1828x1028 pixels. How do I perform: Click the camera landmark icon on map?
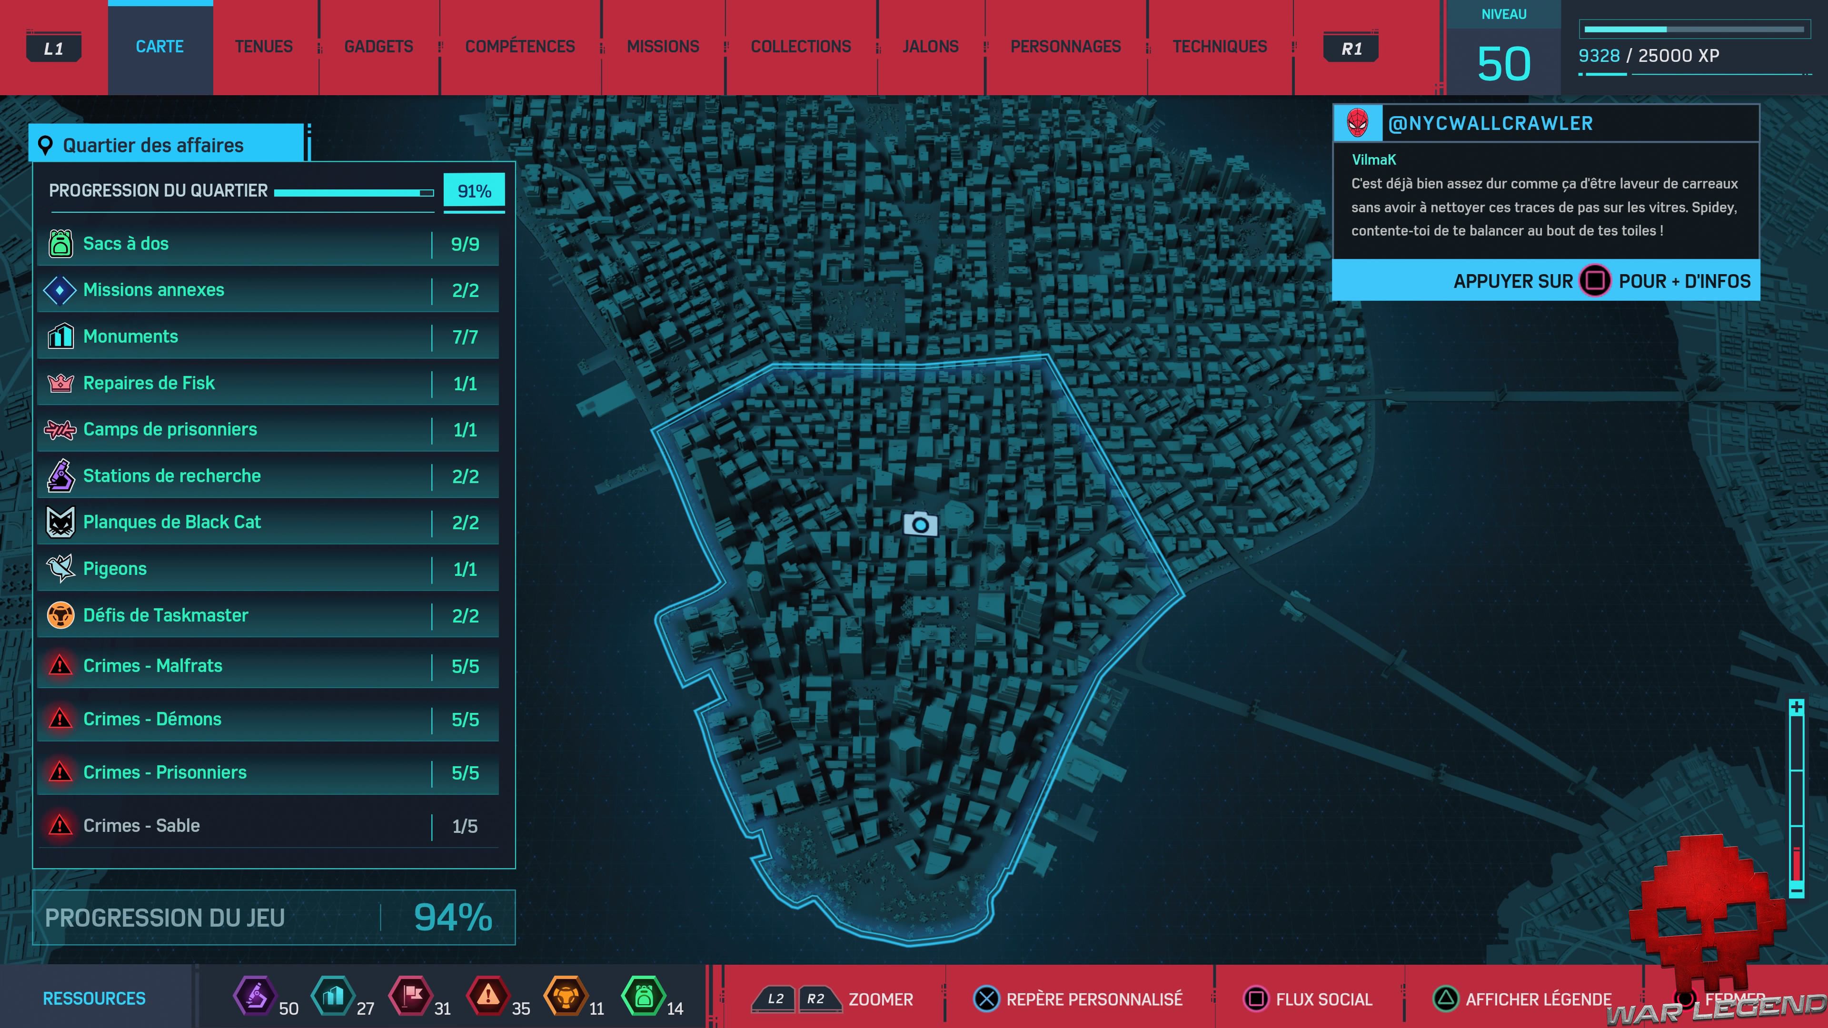point(920,524)
